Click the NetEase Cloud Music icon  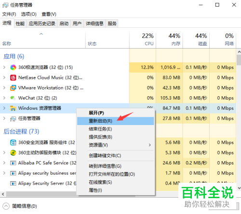(13, 77)
